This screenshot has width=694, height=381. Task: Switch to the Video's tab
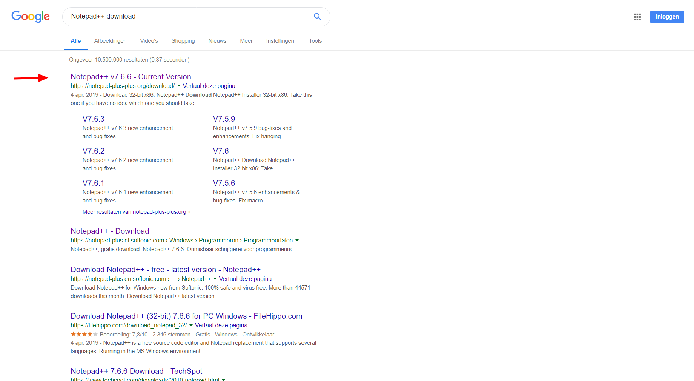coord(149,41)
